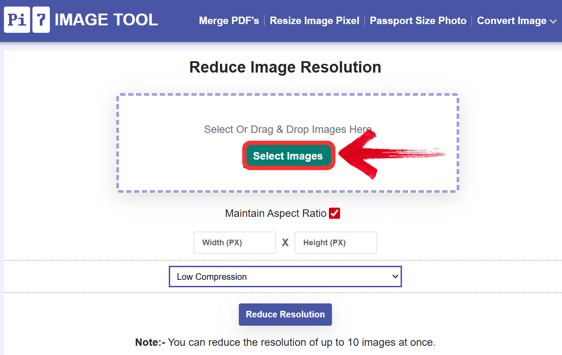
Task: Click the Convert Image menu label
Action: tap(511, 21)
